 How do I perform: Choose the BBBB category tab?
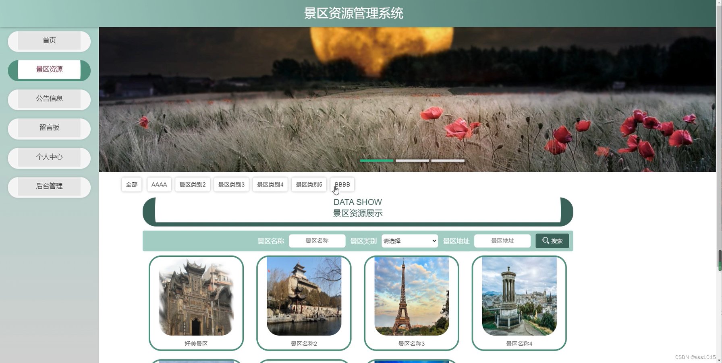[x=342, y=184]
